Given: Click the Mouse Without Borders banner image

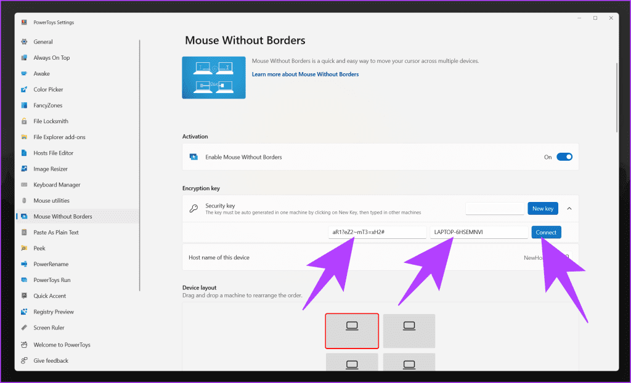Looking at the screenshot, I should (214, 78).
